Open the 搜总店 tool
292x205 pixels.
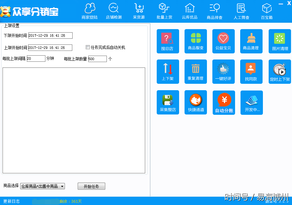168,41
